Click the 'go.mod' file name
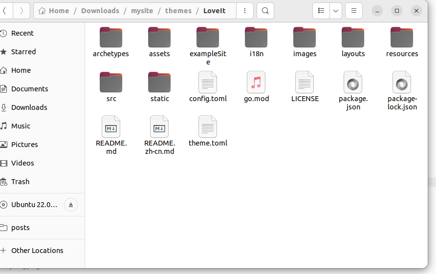The height and width of the screenshot is (274, 436). click(x=257, y=99)
